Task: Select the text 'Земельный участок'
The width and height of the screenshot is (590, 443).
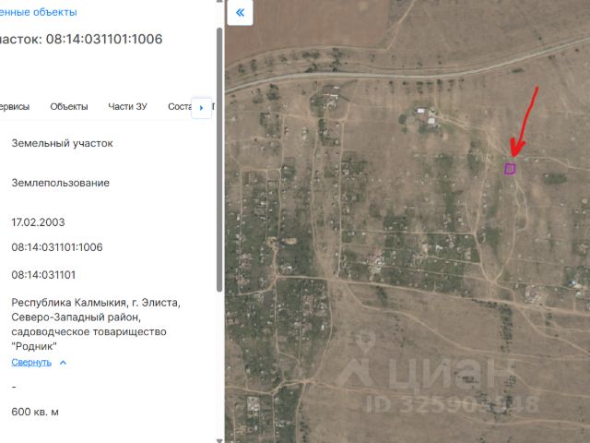Action: pyautogui.click(x=62, y=143)
